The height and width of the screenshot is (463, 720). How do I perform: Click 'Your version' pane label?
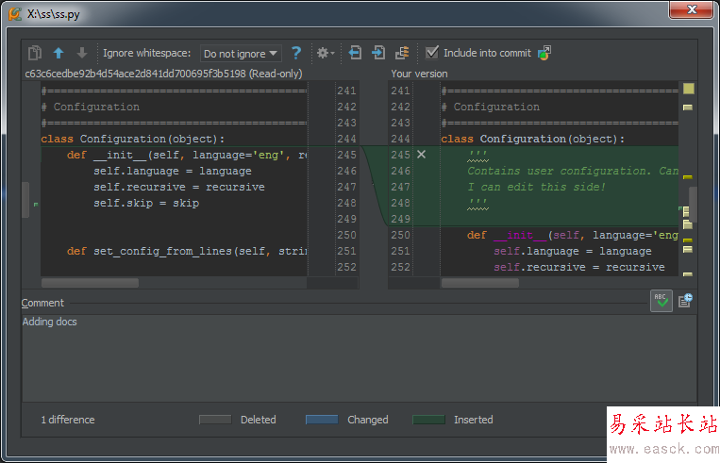click(x=419, y=74)
